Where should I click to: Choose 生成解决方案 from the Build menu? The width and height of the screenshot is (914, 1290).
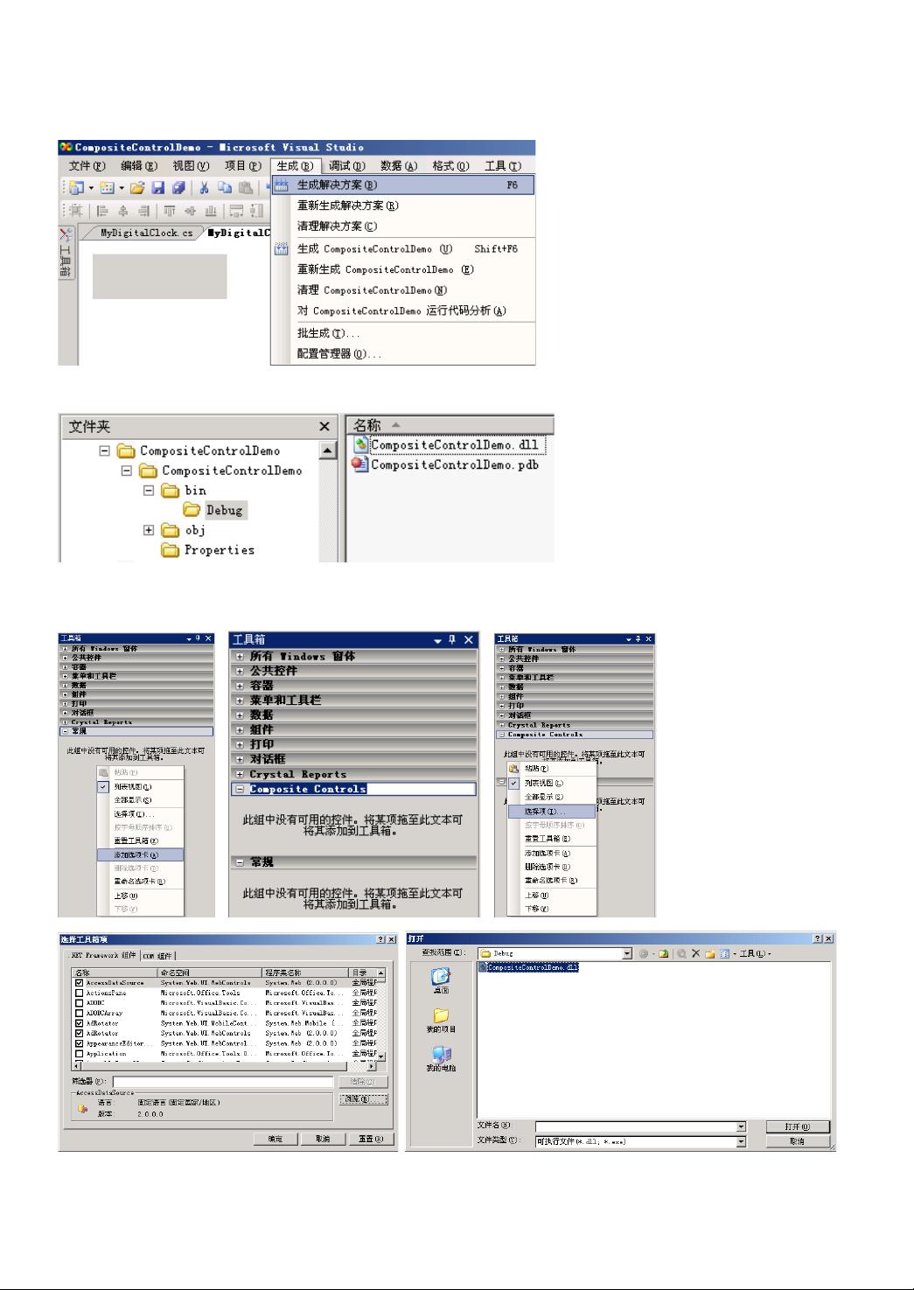click(337, 185)
